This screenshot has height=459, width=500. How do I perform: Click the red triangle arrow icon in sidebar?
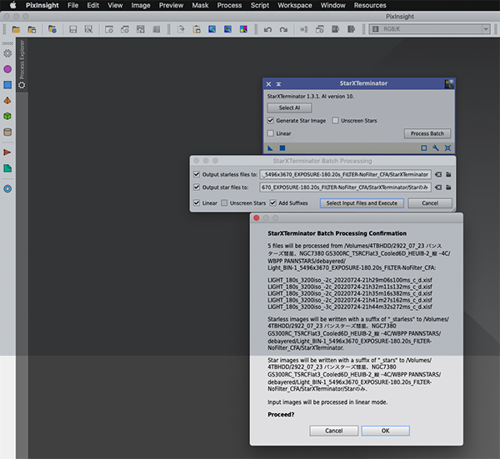(7, 152)
